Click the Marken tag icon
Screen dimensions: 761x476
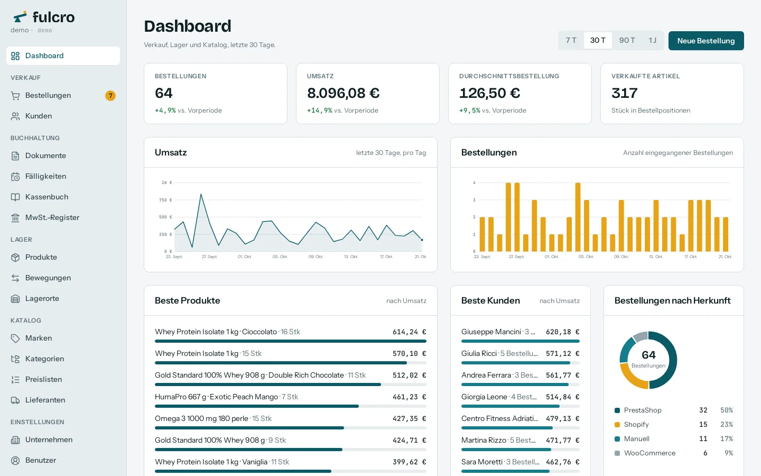click(x=15, y=338)
